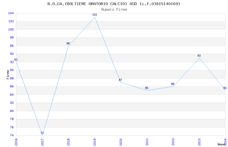228x147 pixels.
Task: Click the data label 87 at 2020
Action: click(120, 80)
